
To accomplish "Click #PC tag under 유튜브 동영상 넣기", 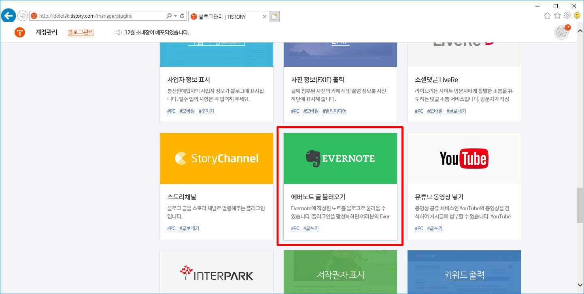I will click(x=419, y=228).
